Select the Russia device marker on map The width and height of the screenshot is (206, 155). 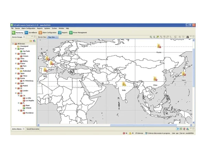point(159,46)
